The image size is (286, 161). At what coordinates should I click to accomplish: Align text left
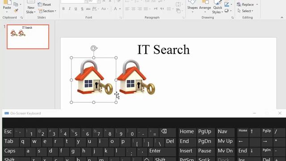pyautogui.click(x=127, y=9)
